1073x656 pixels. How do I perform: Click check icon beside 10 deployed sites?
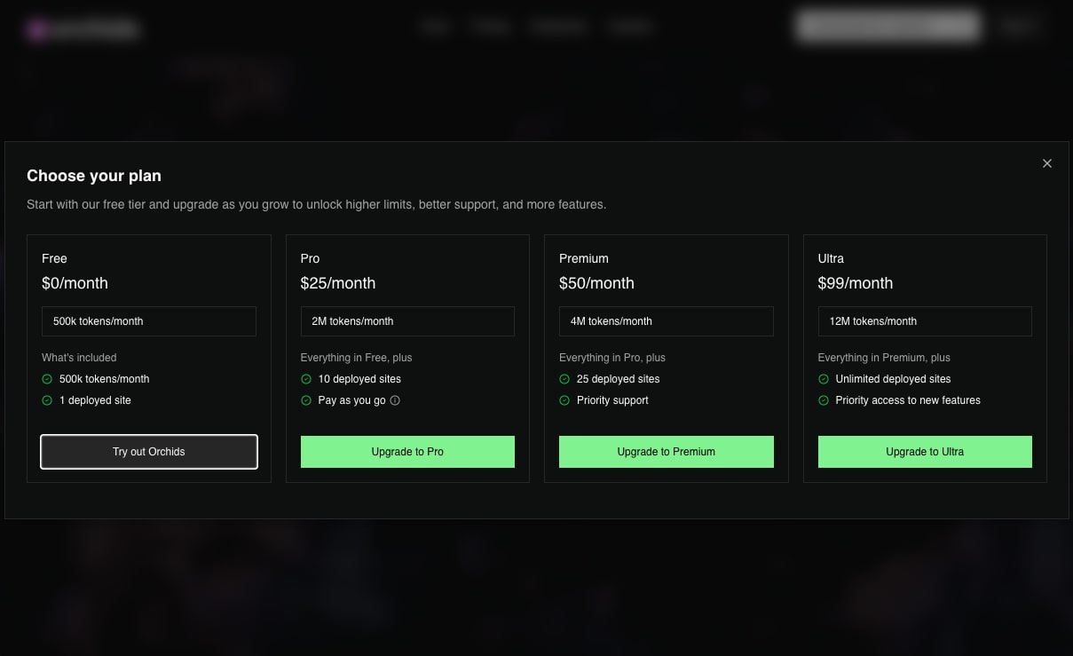[x=306, y=379]
